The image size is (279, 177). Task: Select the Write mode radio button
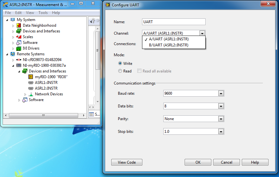(120, 63)
